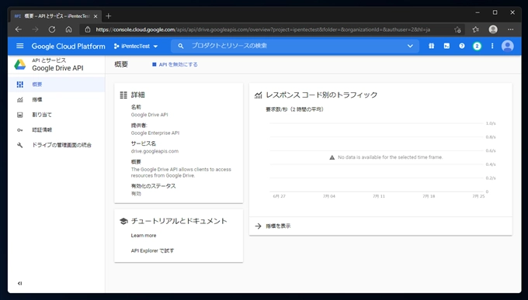This screenshot has height=300, width=528.
Task: Open notifications badge showing 2
Action: coord(477,46)
